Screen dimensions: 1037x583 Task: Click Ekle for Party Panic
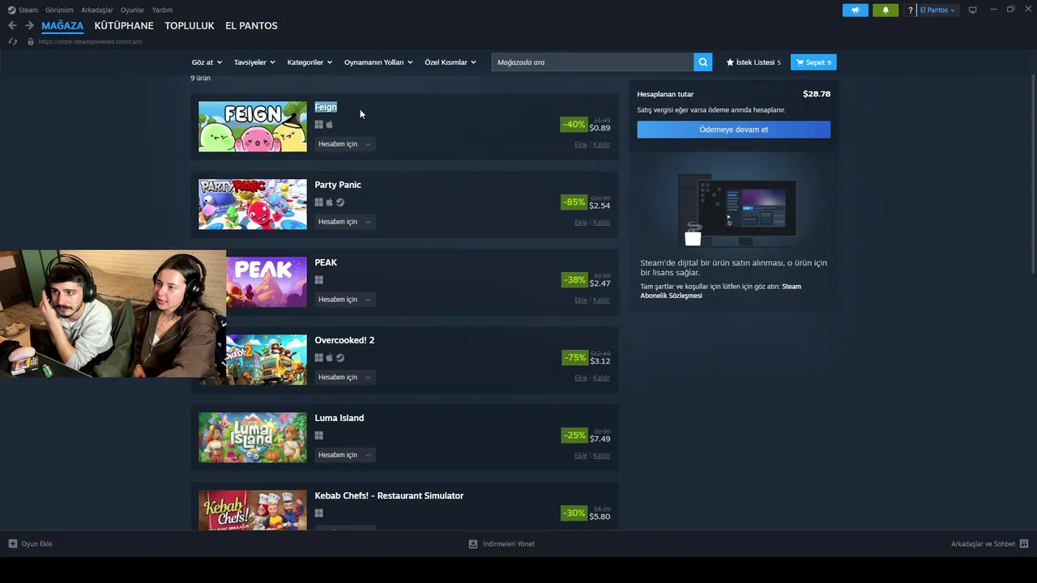581,223
